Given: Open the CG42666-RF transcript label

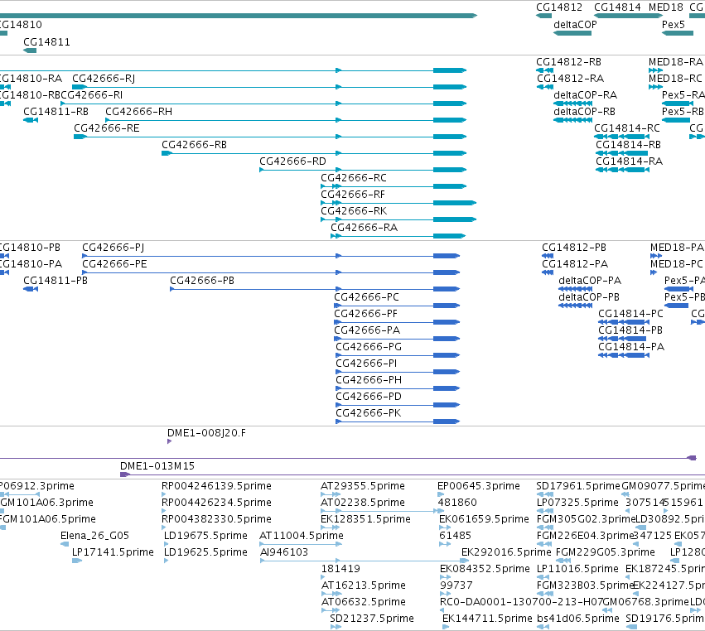Looking at the screenshot, I should tap(353, 195).
